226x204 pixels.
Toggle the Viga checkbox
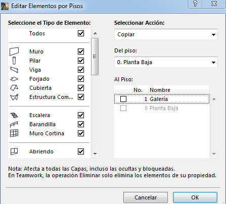[x=81, y=70]
